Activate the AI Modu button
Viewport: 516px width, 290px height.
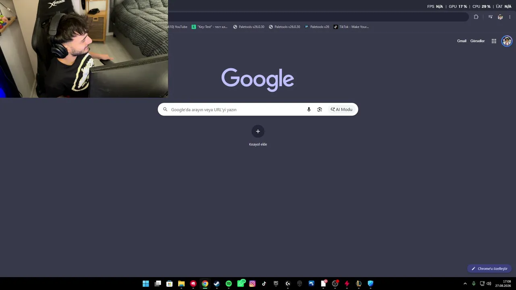[341, 110]
